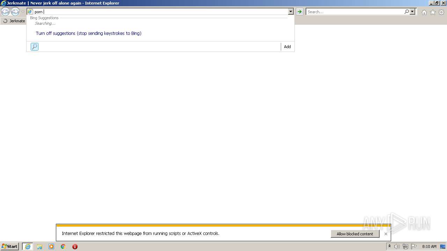This screenshot has height=251, width=447.
Task: Click the Show desktop tray icon
Action: (443, 246)
